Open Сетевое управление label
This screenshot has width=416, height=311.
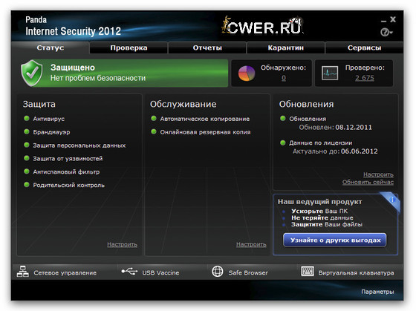pyautogui.click(x=65, y=273)
